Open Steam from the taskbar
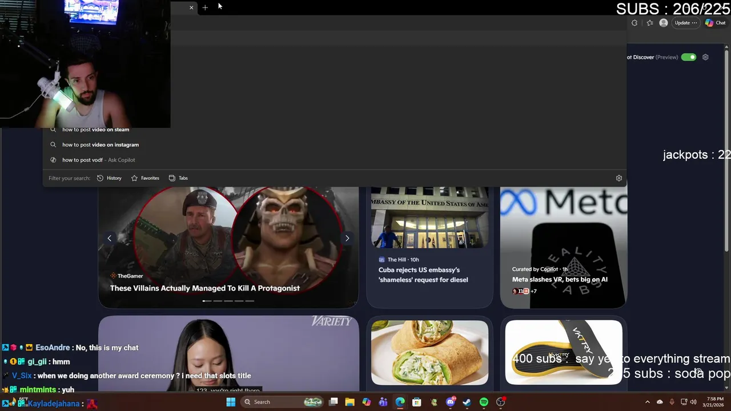 pos(467,402)
